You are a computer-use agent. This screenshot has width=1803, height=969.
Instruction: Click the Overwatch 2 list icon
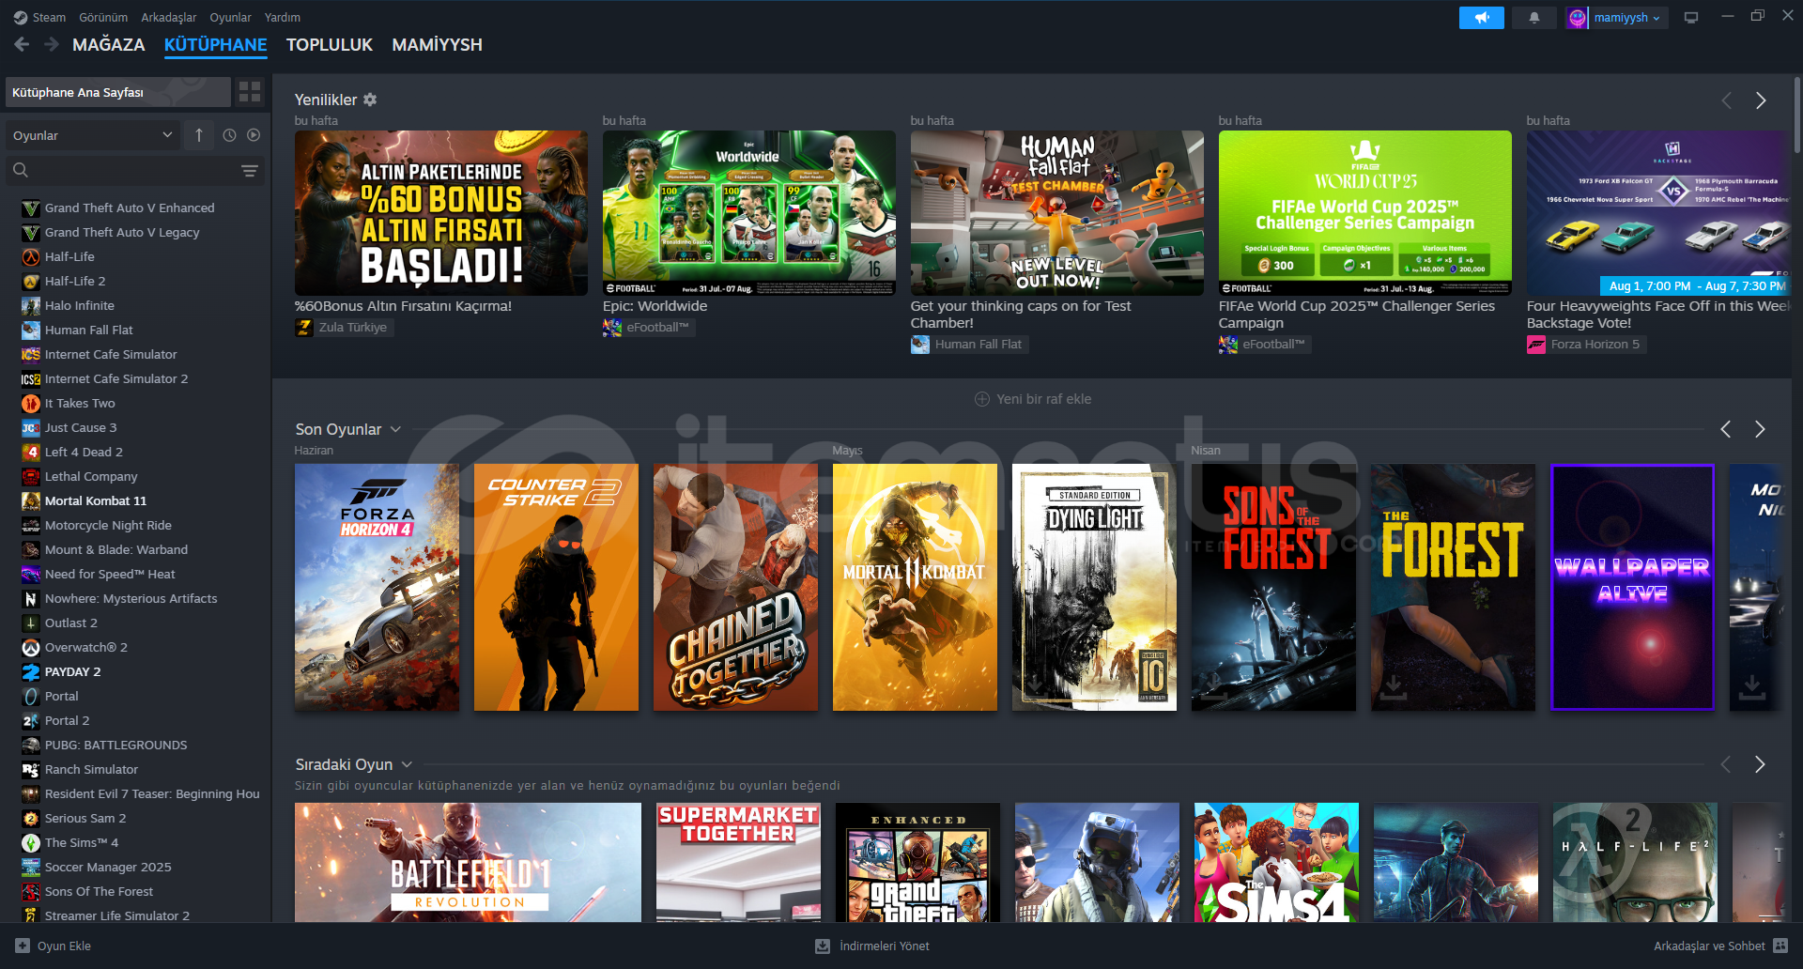[31, 647]
